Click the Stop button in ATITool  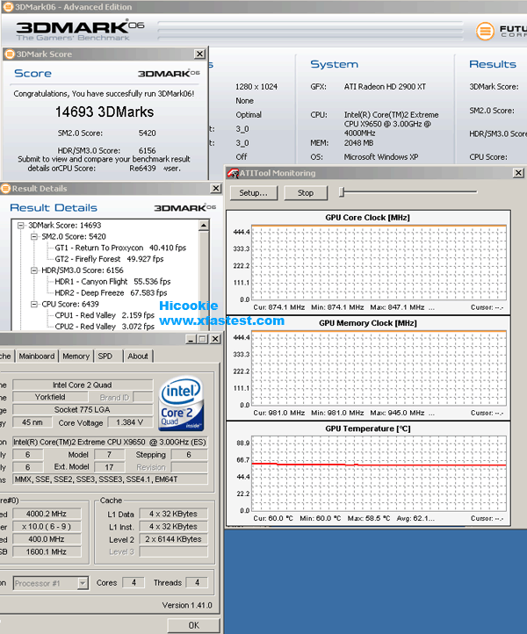point(306,193)
